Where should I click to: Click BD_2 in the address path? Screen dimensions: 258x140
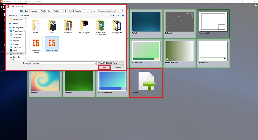coord(64,11)
